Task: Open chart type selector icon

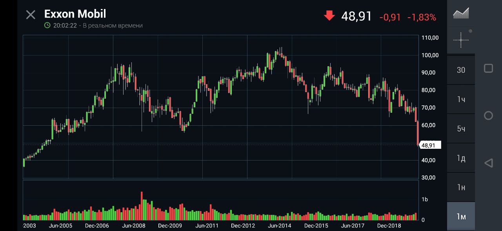Action: click(461, 13)
